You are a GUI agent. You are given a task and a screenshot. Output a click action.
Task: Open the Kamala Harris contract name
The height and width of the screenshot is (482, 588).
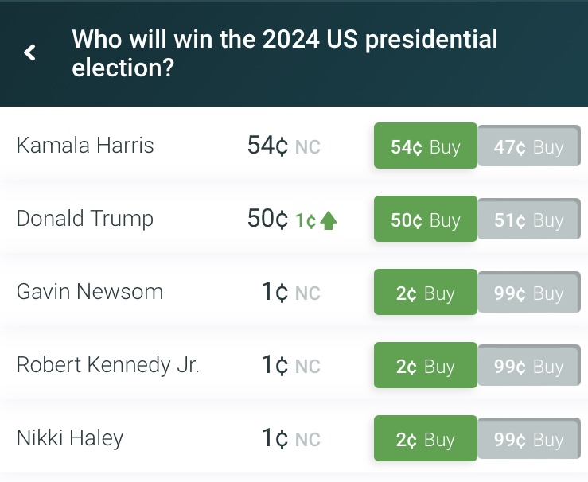pos(85,146)
